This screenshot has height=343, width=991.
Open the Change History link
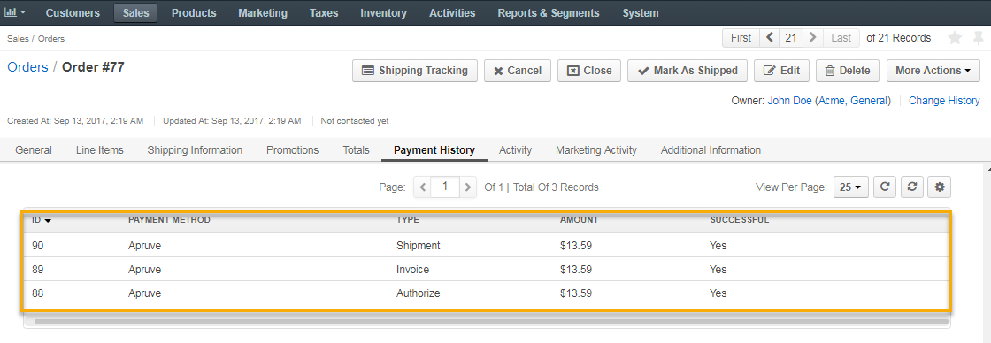pyautogui.click(x=944, y=101)
